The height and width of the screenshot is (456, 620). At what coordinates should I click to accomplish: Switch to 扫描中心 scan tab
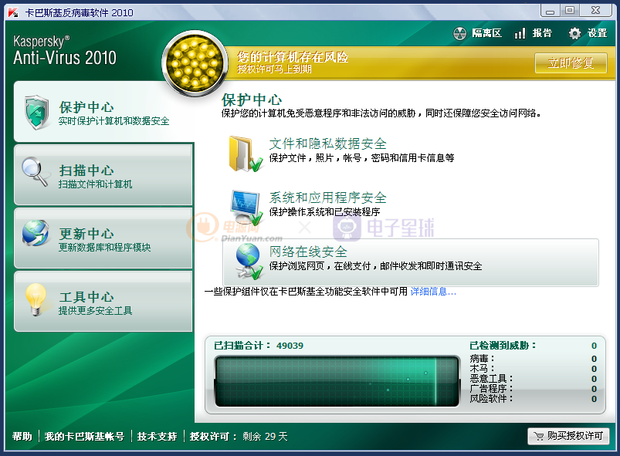pyautogui.click(x=103, y=176)
